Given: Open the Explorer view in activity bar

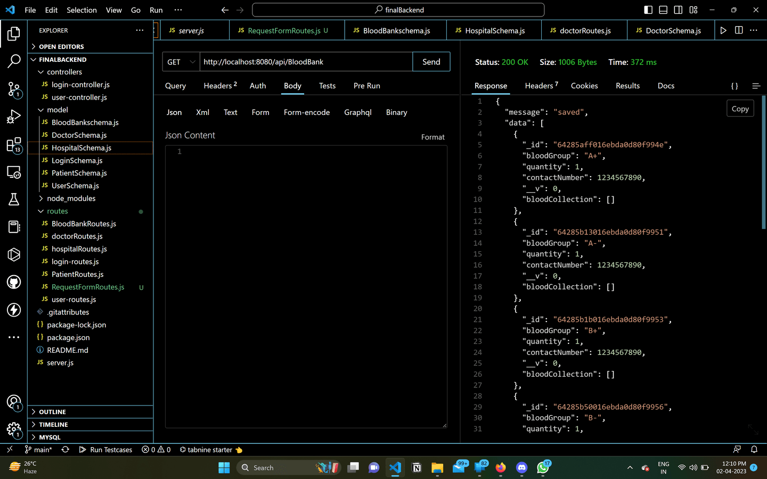Looking at the screenshot, I should pyautogui.click(x=14, y=34).
